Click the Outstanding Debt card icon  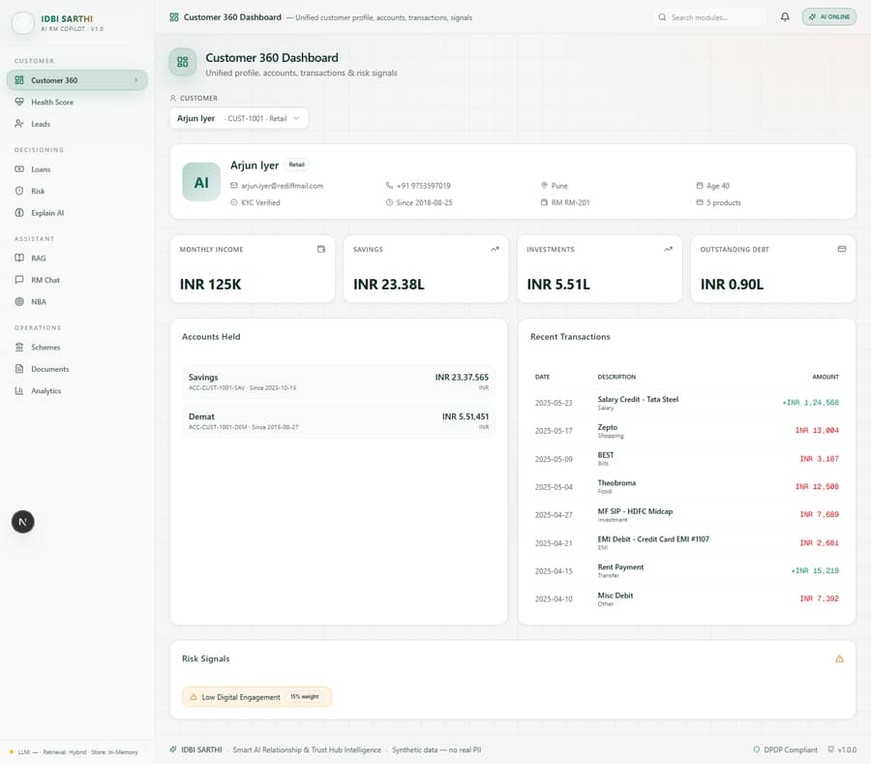842,249
